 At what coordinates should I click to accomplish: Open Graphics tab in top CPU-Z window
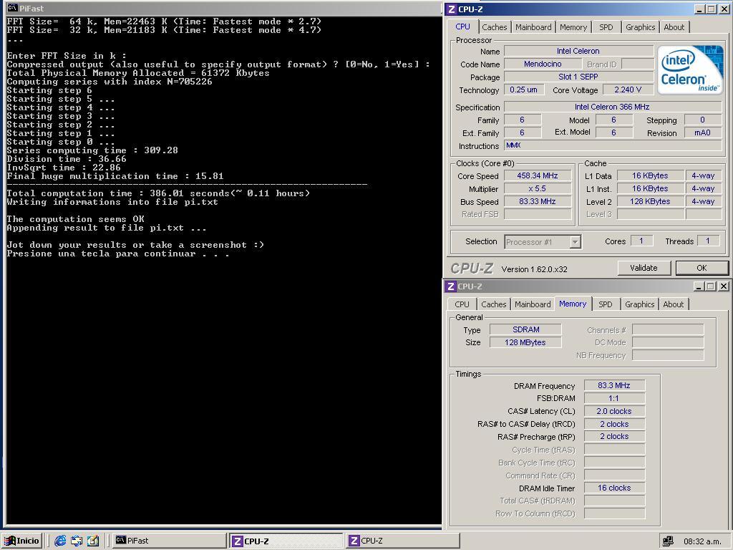click(x=641, y=27)
